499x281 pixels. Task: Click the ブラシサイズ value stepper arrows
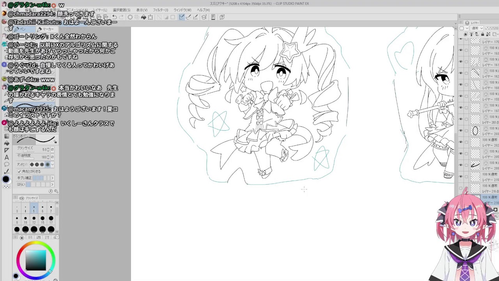pyautogui.click(x=49, y=149)
